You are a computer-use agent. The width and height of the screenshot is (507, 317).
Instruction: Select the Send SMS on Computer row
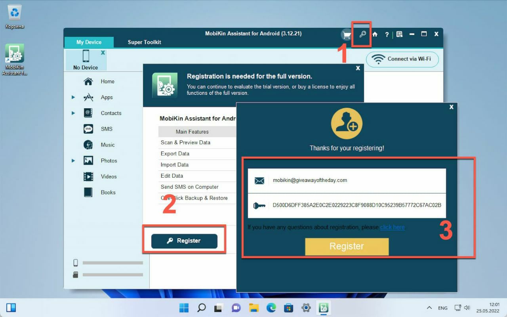pyautogui.click(x=197, y=187)
